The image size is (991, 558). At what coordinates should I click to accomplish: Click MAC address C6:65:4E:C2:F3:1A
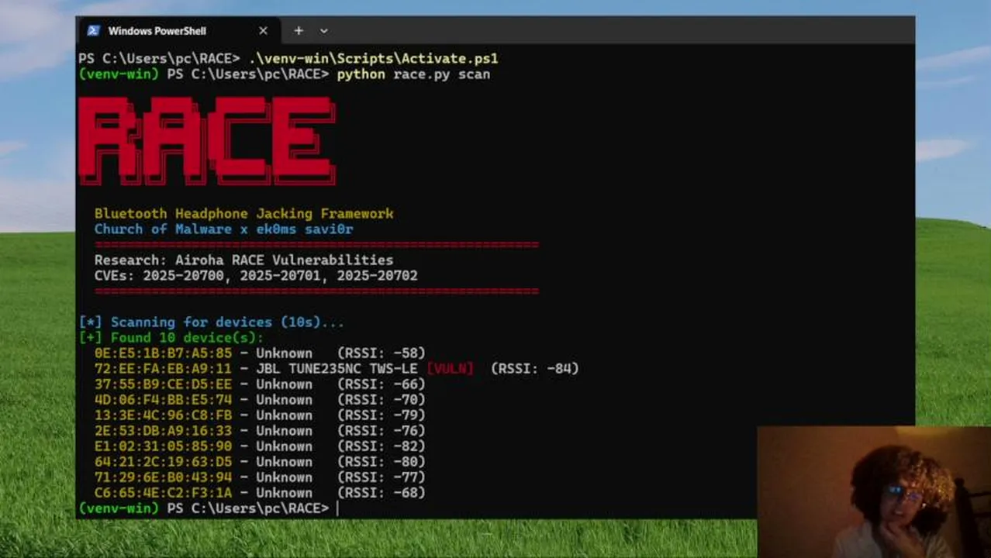[163, 493]
